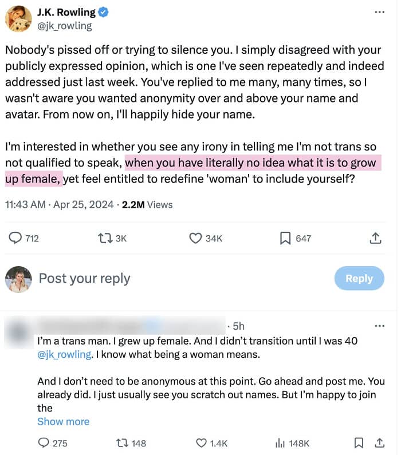Open J.K. Rowling's profile avatar
Image resolution: width=401 pixels, height=455 pixels.
[18, 19]
